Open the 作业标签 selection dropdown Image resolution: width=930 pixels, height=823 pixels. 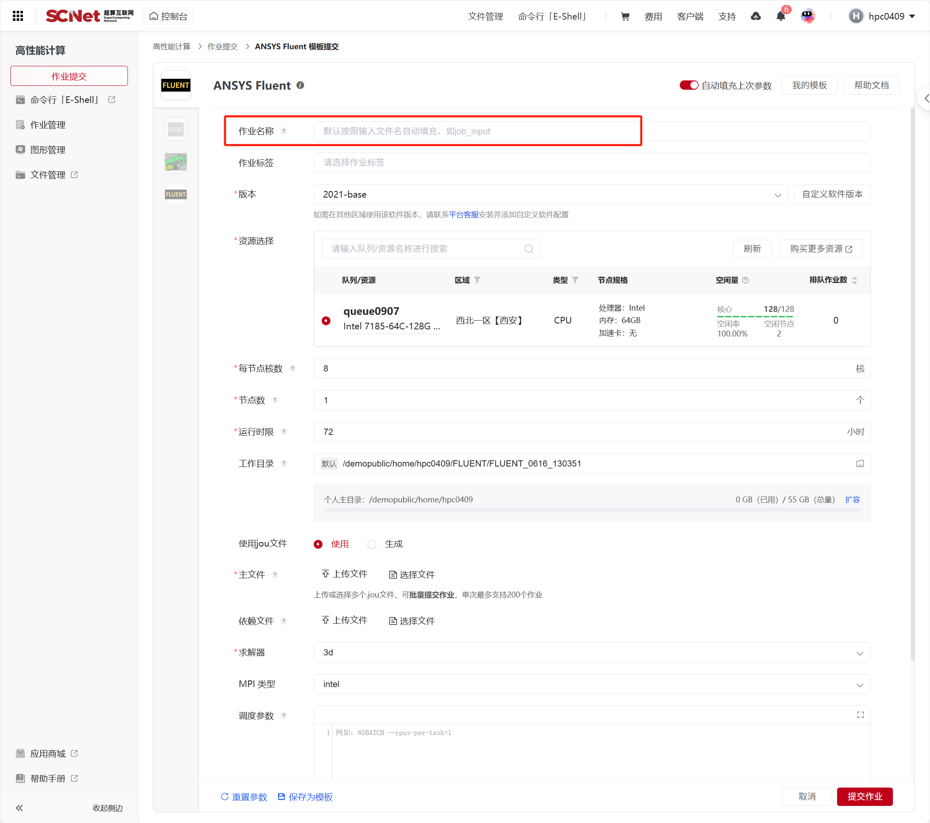(592, 163)
